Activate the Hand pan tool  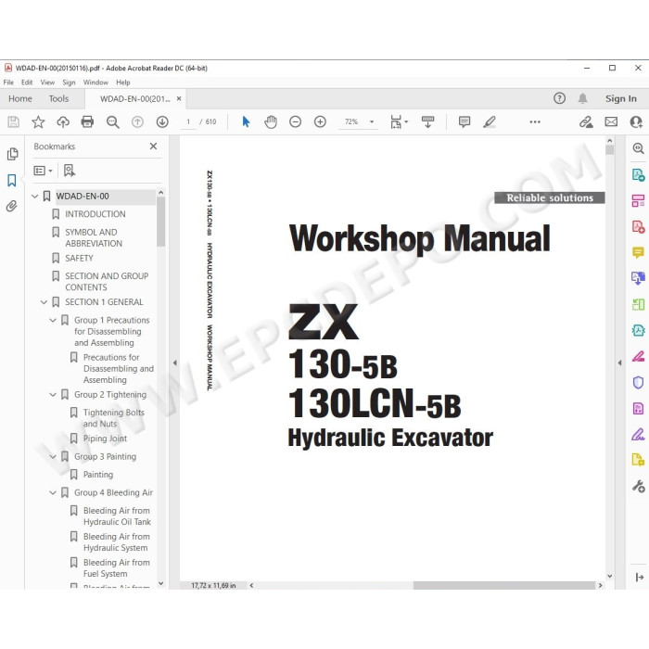(271, 121)
